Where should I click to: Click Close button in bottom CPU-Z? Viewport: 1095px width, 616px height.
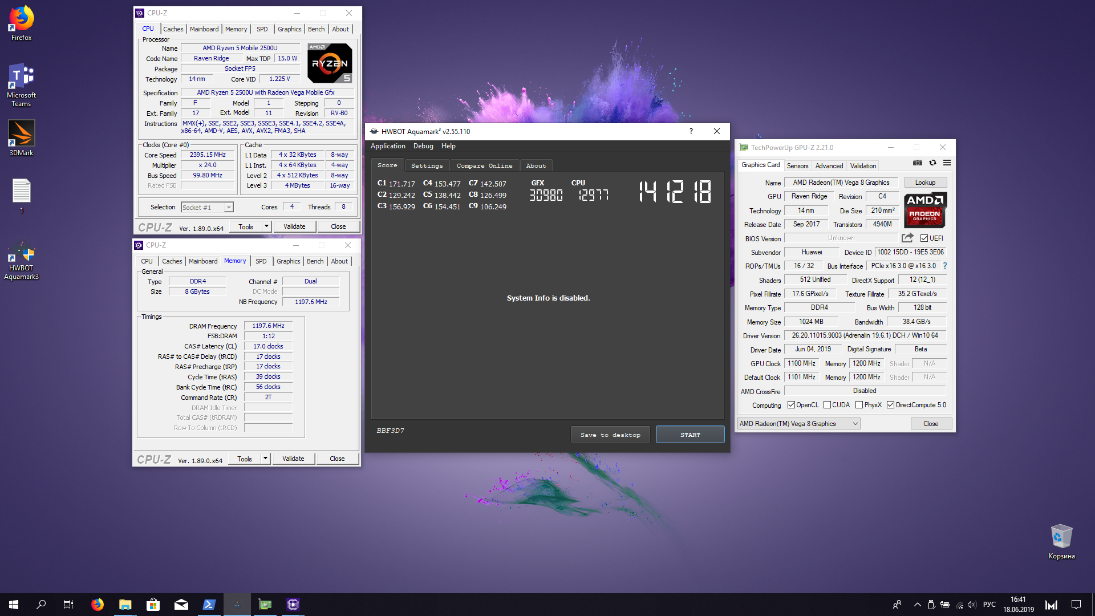click(x=337, y=459)
